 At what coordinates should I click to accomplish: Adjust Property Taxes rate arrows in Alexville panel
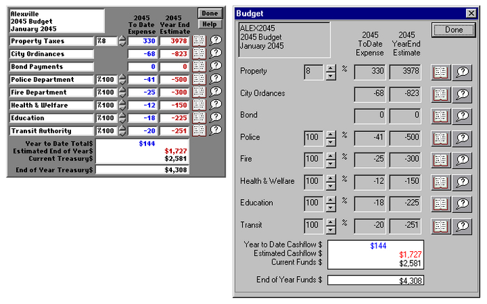point(122,41)
